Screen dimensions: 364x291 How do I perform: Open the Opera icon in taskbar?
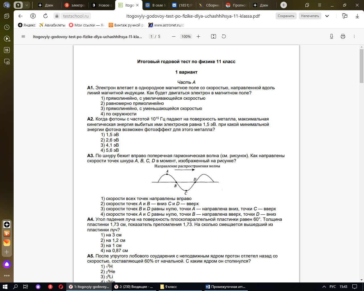[x=61, y=287]
